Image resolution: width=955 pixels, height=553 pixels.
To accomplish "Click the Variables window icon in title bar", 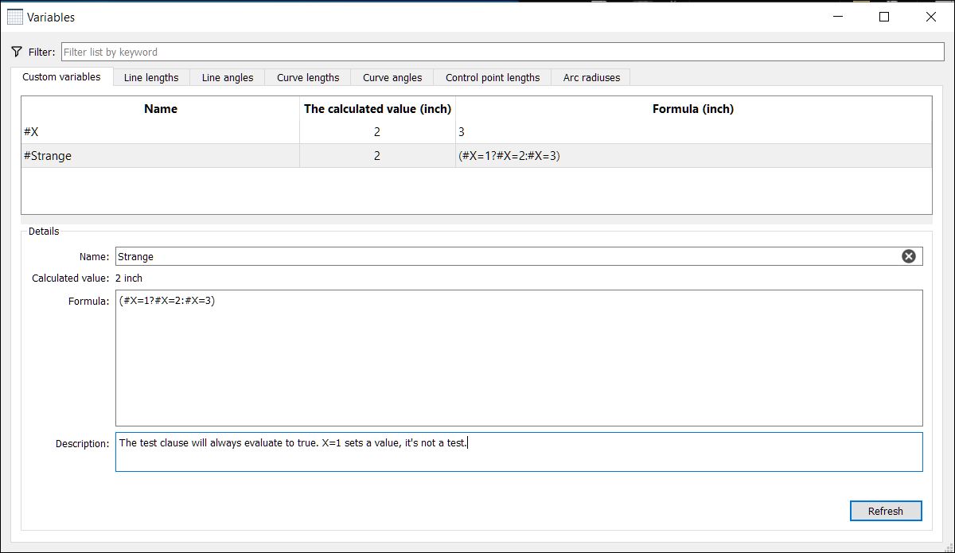I will point(16,16).
